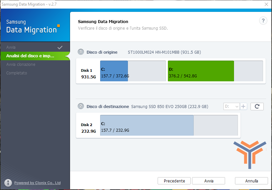This screenshot has width=272, height=190.
Task: Open the Powered by Clonix Co., Ltd link
Action: coord(37,183)
